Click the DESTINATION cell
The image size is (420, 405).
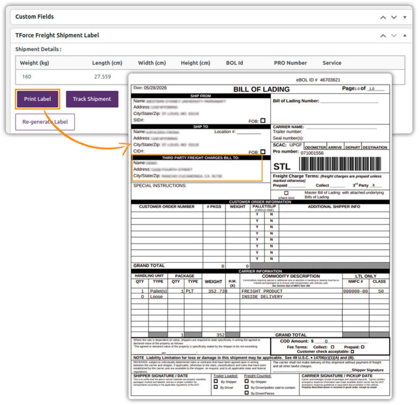click(x=375, y=147)
